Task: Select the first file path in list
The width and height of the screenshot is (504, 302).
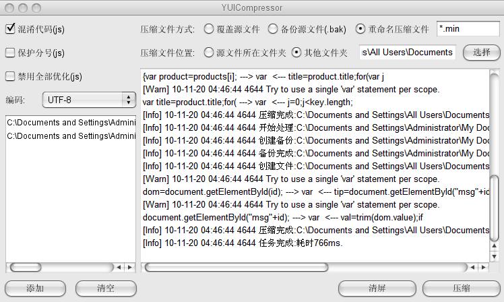Action: [71, 123]
